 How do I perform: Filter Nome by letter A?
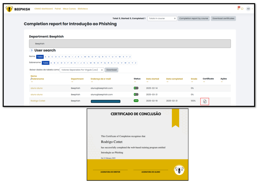45,57
